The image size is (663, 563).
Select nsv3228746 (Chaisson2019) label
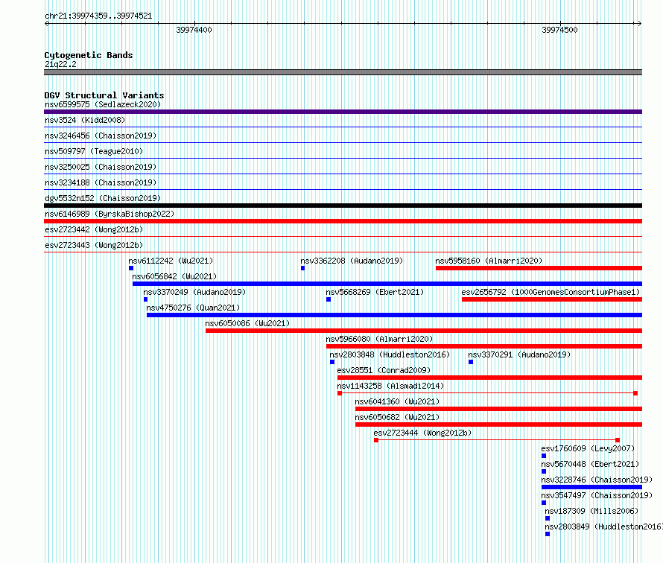coord(597,480)
